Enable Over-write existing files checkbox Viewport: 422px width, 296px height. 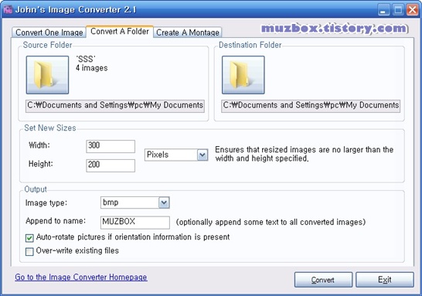point(29,251)
